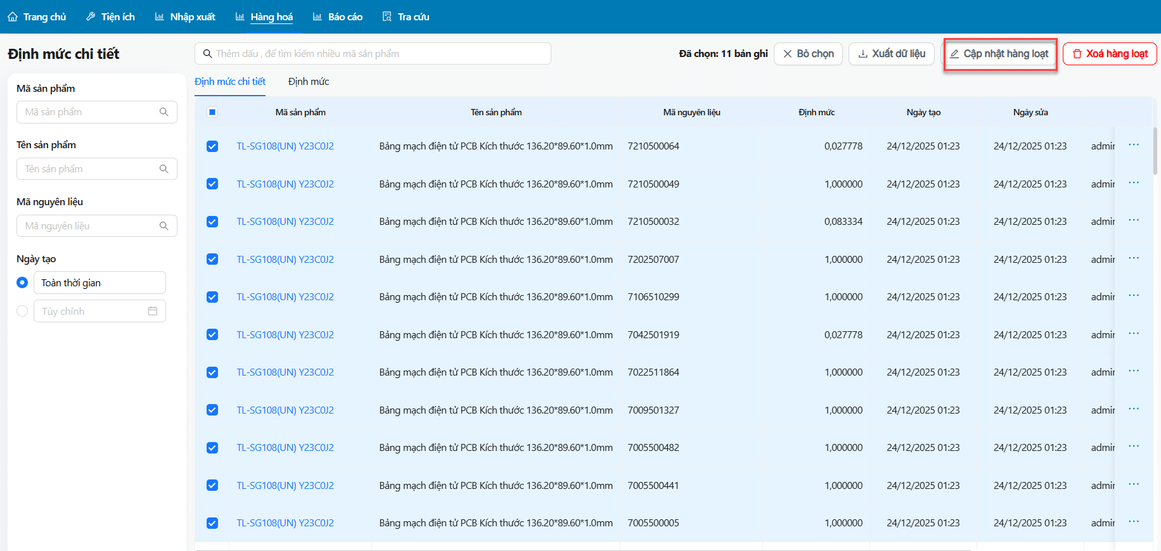The width and height of the screenshot is (1161, 551).
Task: Open the calendar icon in Tùy chỉnh field
Action: click(153, 311)
